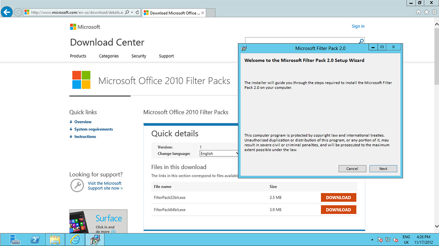Open Server Manager from the taskbar
This screenshot has height=246, width=439.
(x=14, y=240)
